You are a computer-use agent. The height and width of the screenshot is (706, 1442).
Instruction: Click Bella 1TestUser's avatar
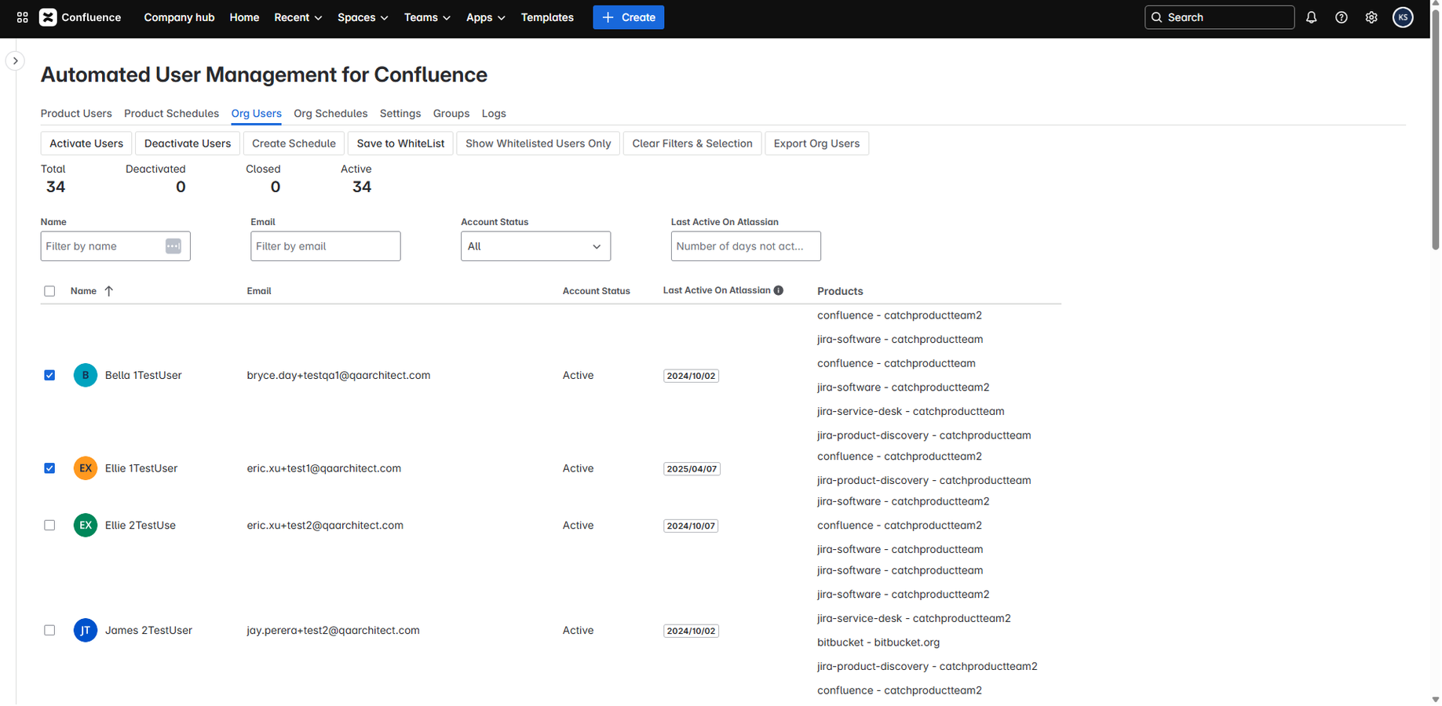coord(86,375)
